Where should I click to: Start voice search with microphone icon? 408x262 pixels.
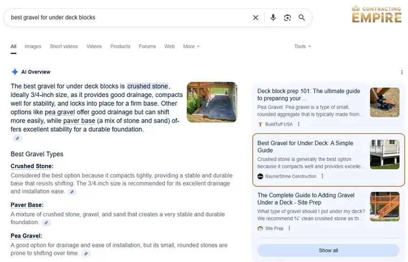pyautogui.click(x=273, y=17)
